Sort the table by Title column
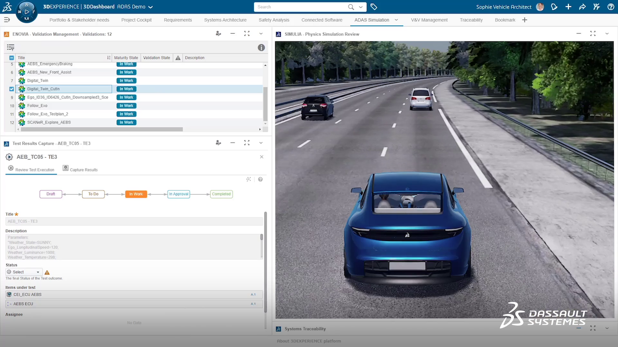The width and height of the screenshot is (618, 347). click(x=109, y=58)
